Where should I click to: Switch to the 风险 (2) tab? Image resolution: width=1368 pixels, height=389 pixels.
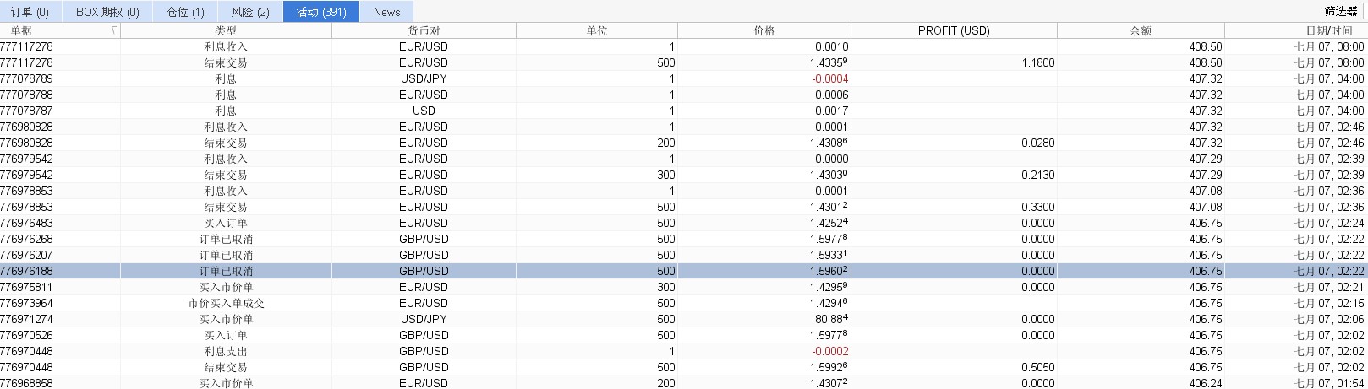tap(250, 12)
